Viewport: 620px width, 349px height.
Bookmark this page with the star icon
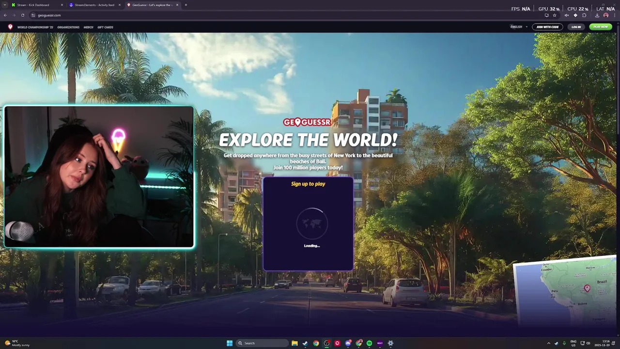pyautogui.click(x=555, y=15)
